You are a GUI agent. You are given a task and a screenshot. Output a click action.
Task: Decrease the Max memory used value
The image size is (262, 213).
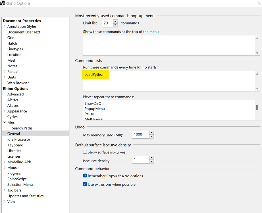tap(151, 136)
